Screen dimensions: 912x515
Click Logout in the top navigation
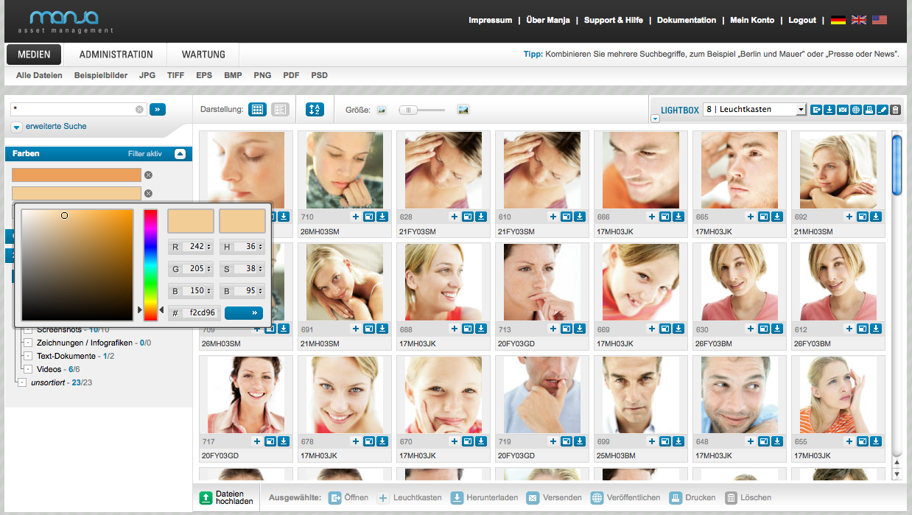pos(801,21)
